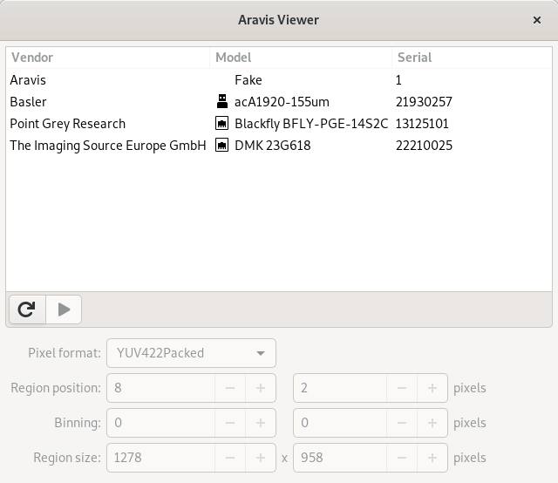Select The Imaging Source Europe GmbH camera

click(x=279, y=146)
